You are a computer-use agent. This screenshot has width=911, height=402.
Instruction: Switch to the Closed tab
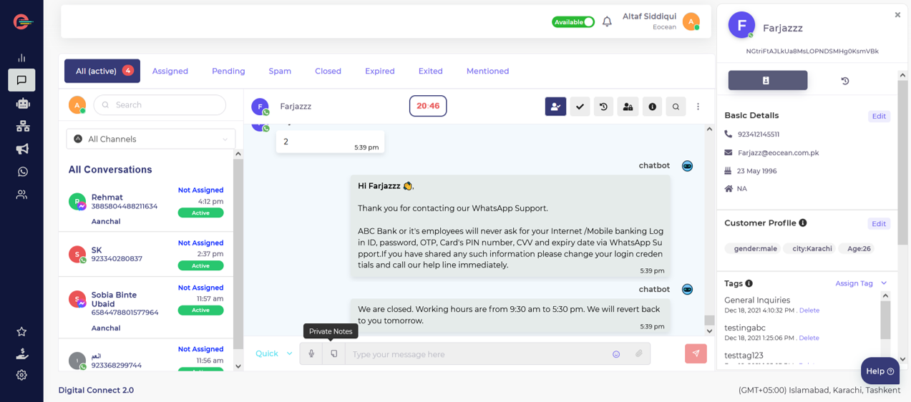click(x=328, y=71)
